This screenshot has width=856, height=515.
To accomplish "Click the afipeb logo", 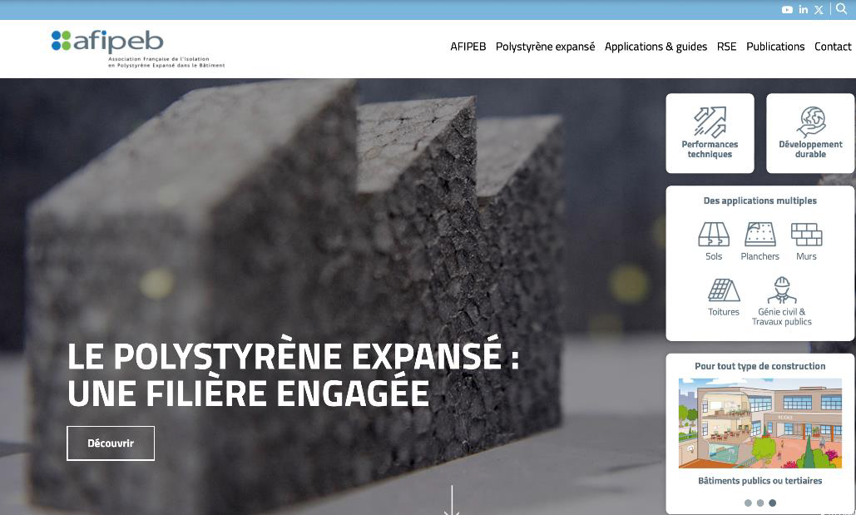I will pos(138,48).
